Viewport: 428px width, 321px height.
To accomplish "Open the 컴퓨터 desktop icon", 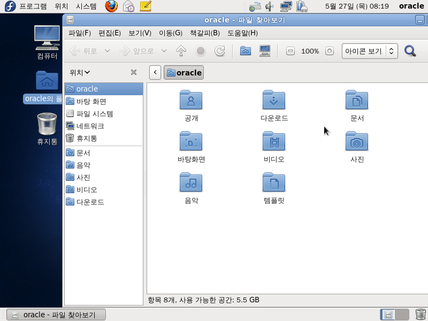I will [x=47, y=42].
